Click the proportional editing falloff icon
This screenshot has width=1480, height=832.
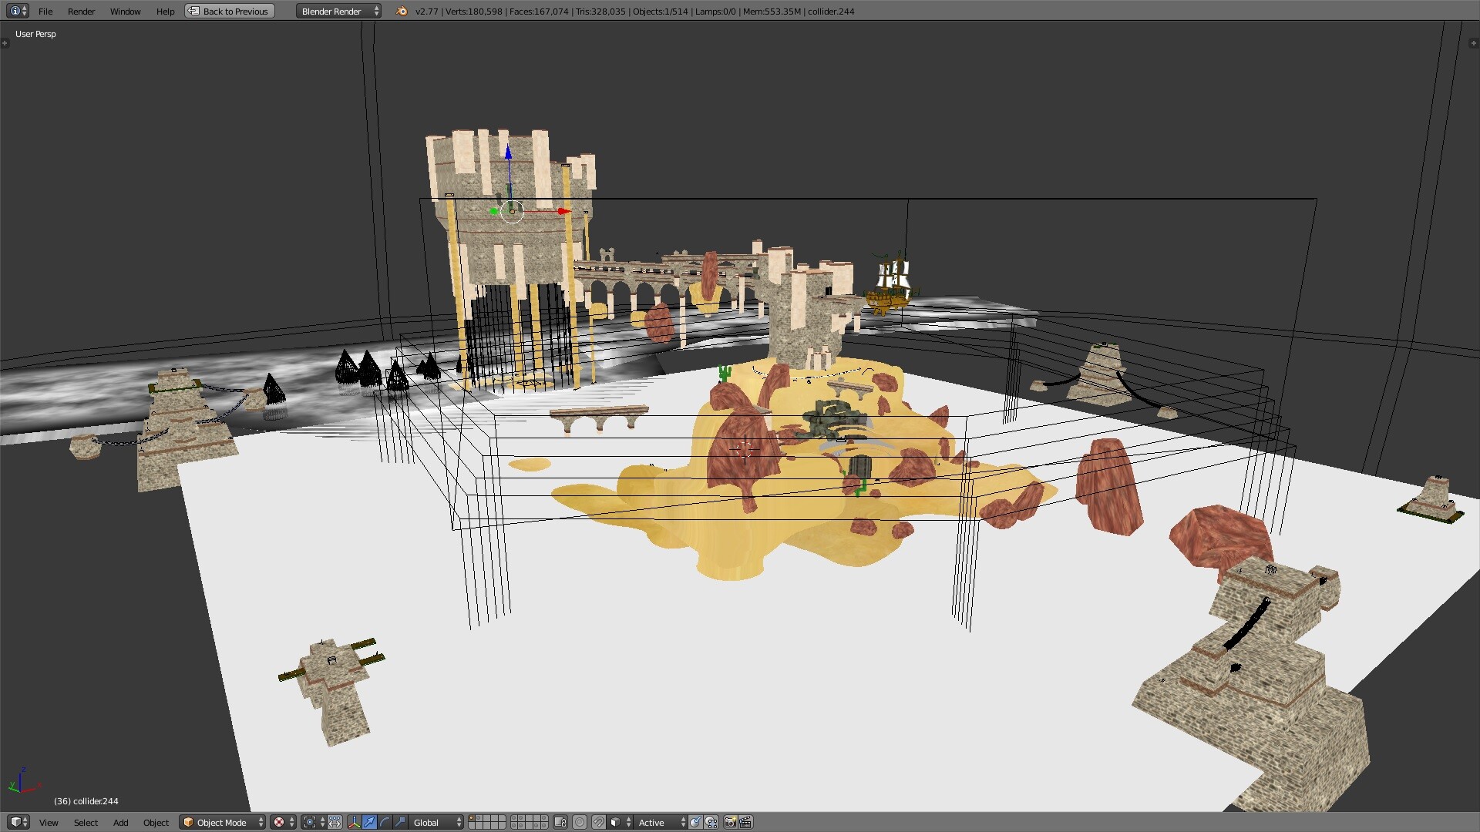click(578, 822)
